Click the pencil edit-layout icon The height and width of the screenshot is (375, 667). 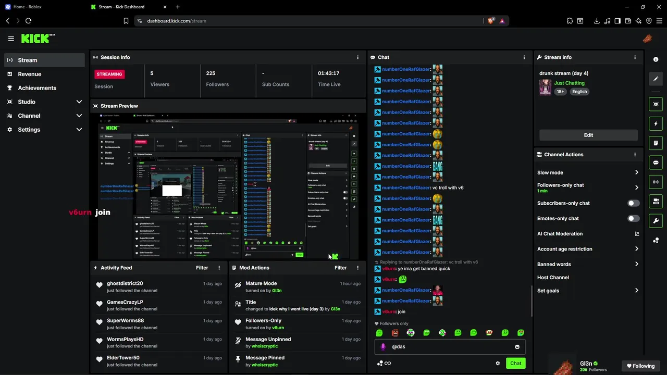[x=656, y=79]
